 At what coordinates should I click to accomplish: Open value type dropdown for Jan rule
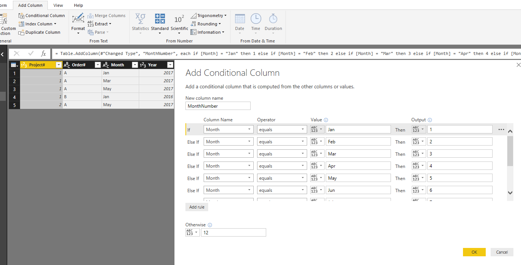click(317, 130)
